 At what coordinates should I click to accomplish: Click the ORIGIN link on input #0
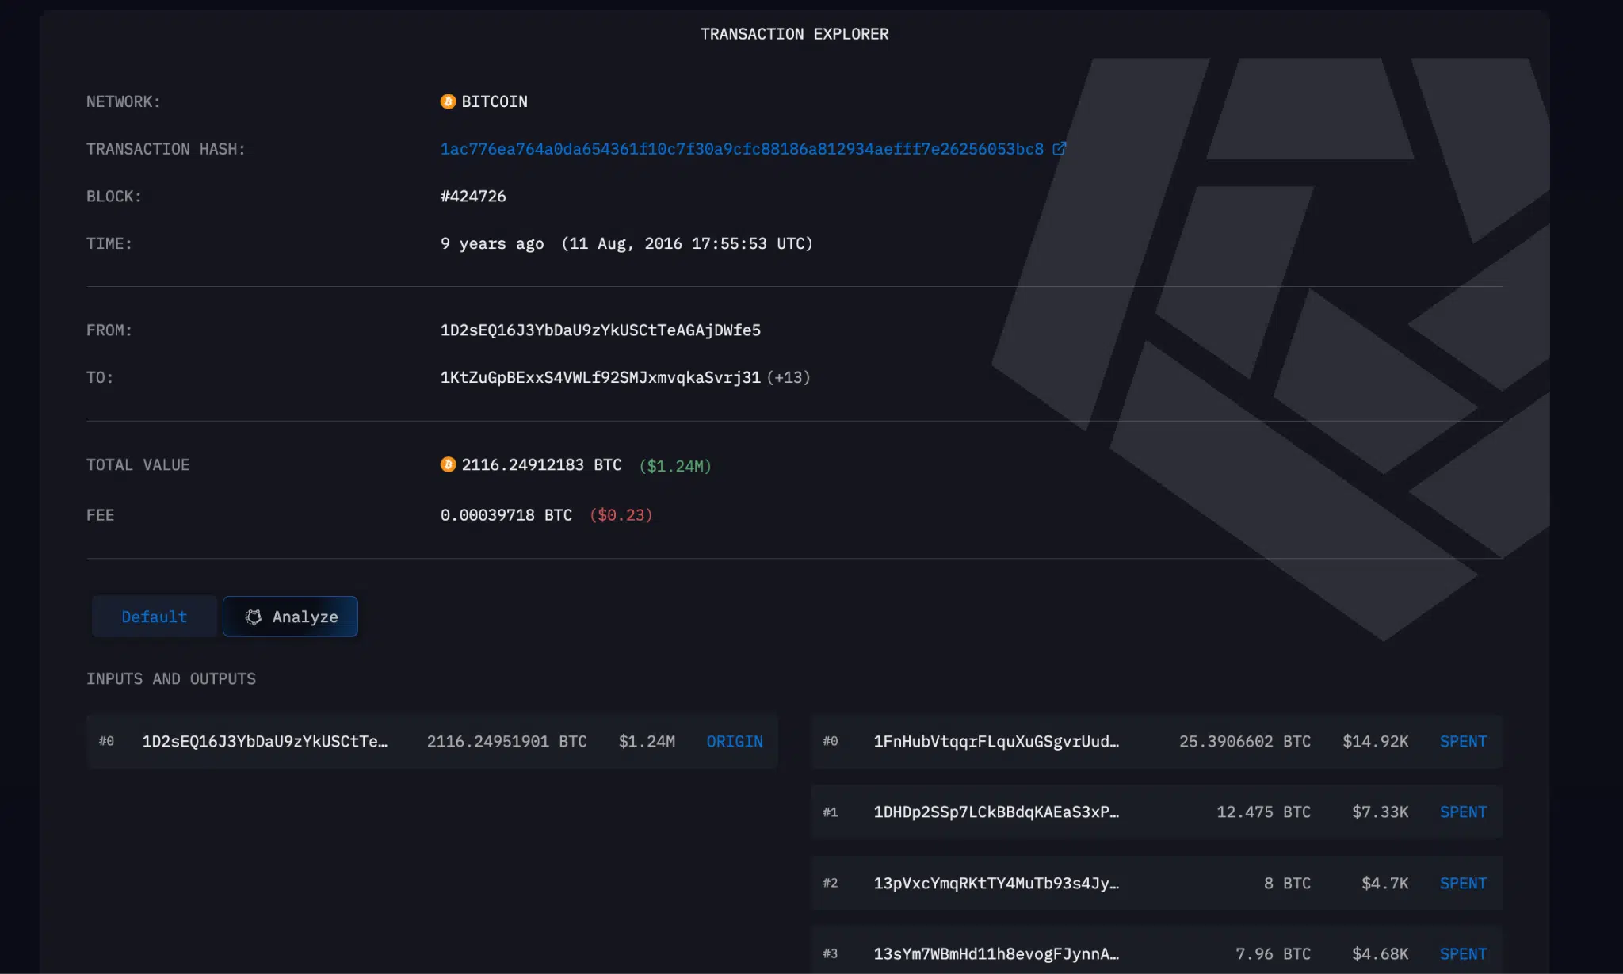point(735,741)
